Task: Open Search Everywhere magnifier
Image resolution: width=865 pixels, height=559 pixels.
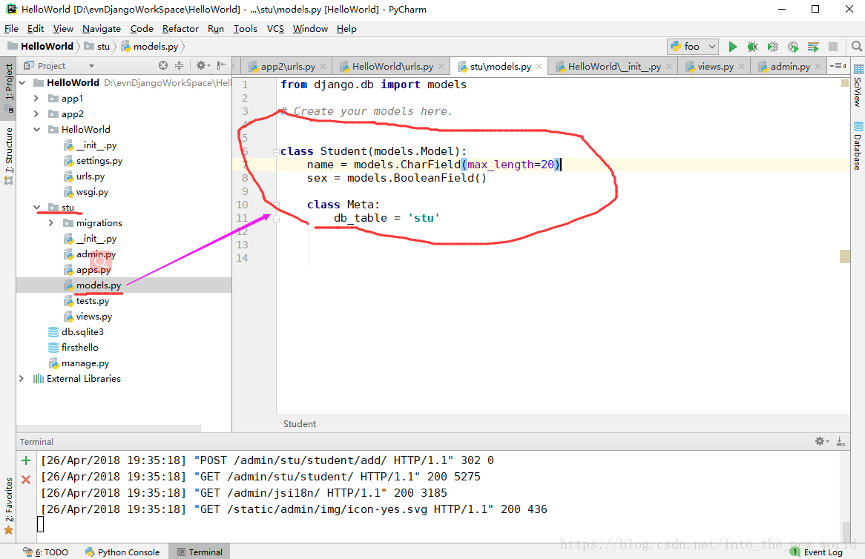Action: [856, 47]
